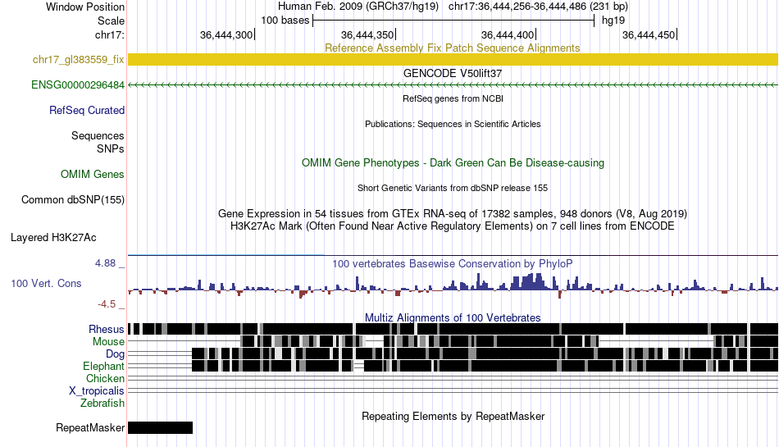The image size is (779, 447).
Task: Click the Window Position label
Action: tap(85, 7)
